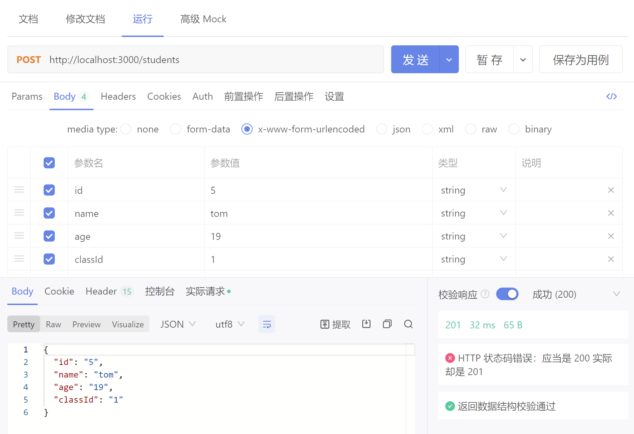Delete the classId parameter row
This screenshot has height=434, width=634.
tap(611, 259)
